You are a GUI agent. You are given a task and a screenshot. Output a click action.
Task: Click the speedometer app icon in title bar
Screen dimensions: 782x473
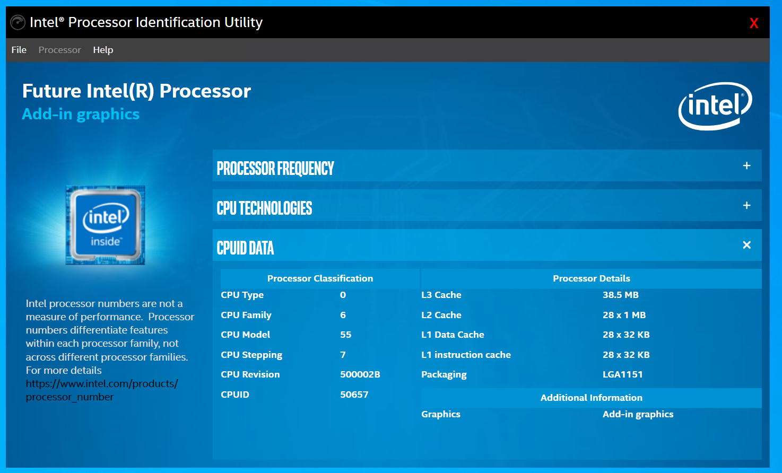coord(18,22)
